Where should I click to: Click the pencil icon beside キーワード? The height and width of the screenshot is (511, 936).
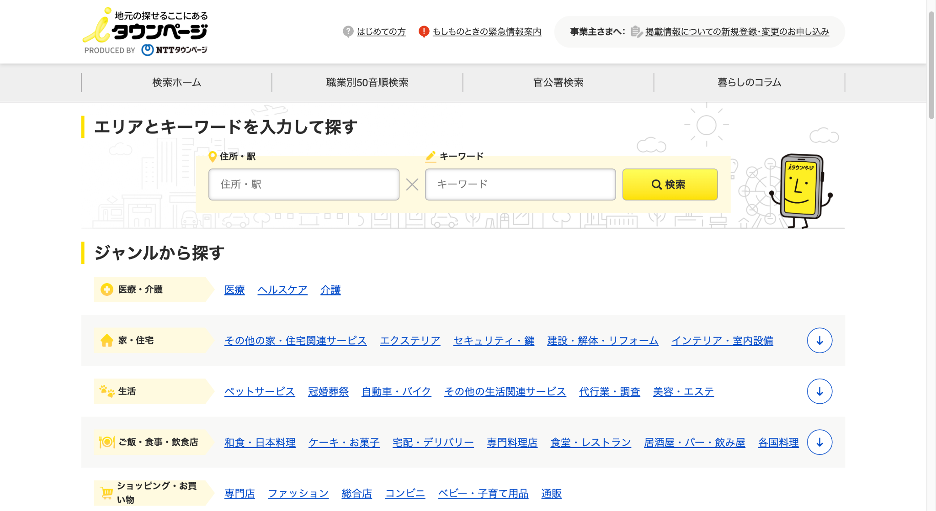point(430,156)
